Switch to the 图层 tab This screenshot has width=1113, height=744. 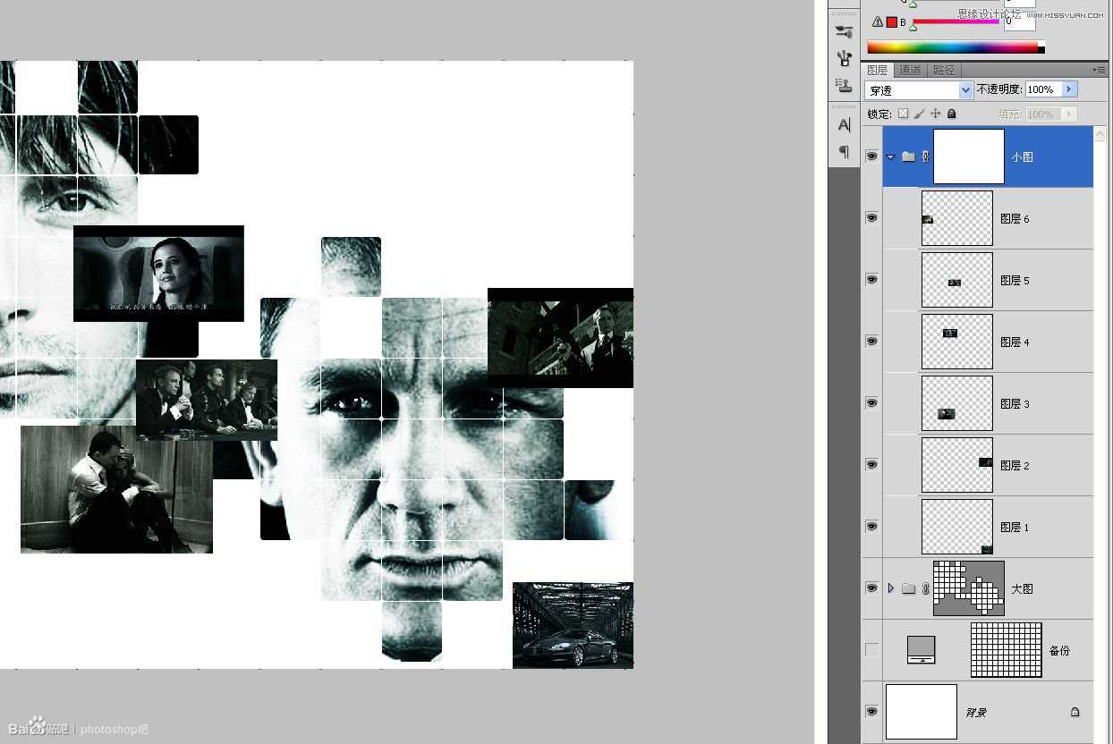coord(877,70)
